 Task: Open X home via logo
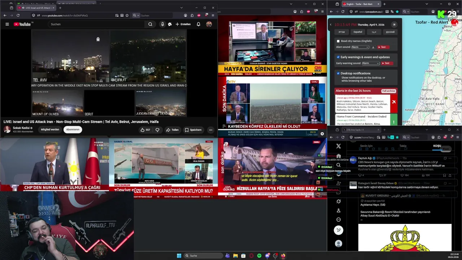[338, 146]
